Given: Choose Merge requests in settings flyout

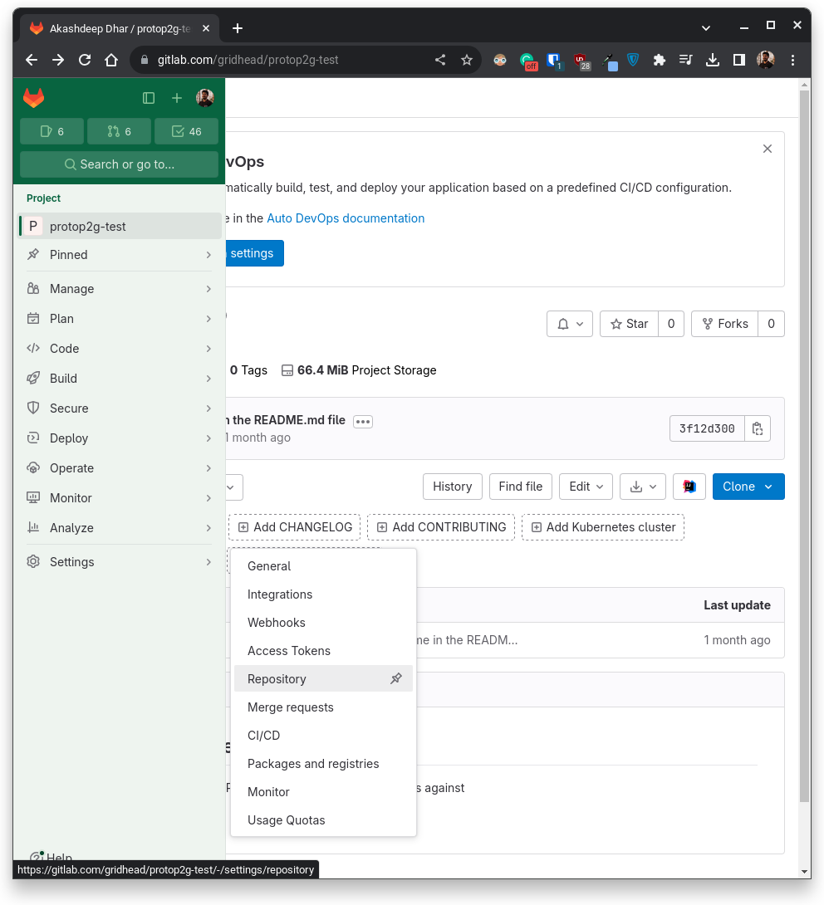Looking at the screenshot, I should 323,707.
